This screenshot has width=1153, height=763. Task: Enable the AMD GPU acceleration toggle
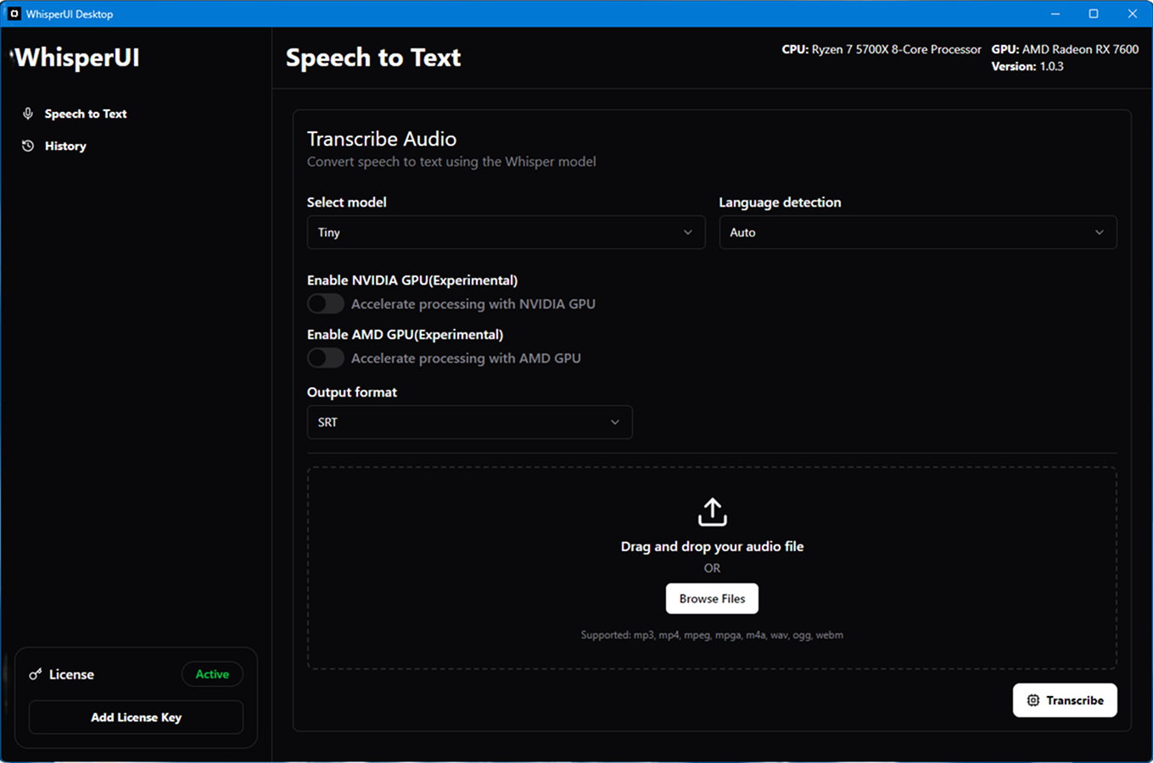point(326,358)
